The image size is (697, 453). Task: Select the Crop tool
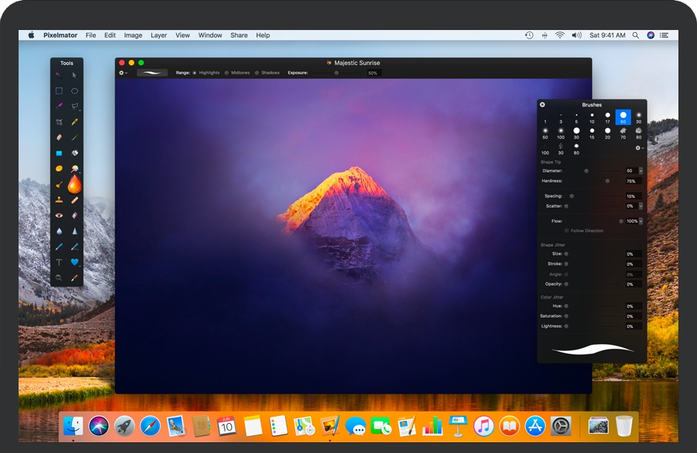click(59, 122)
